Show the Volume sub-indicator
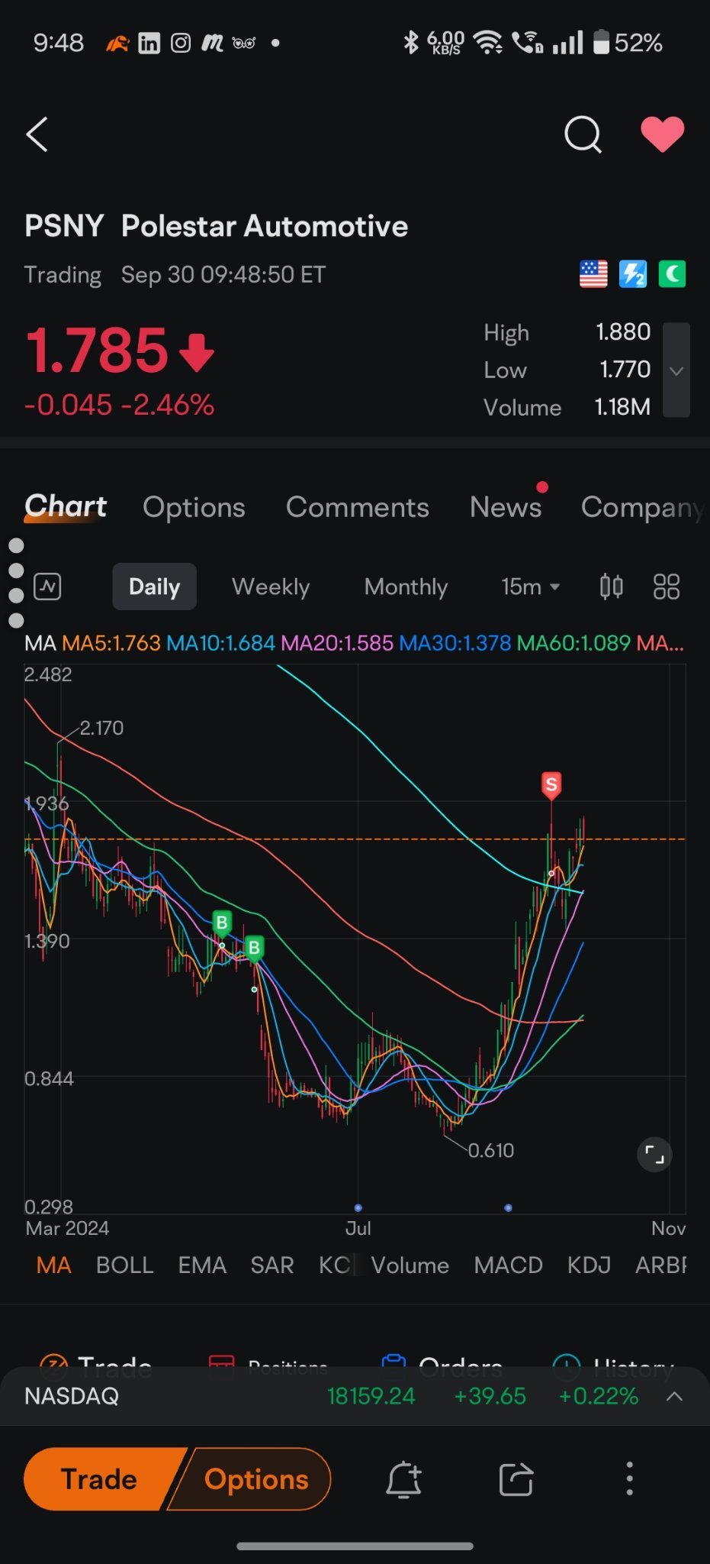 [410, 1265]
